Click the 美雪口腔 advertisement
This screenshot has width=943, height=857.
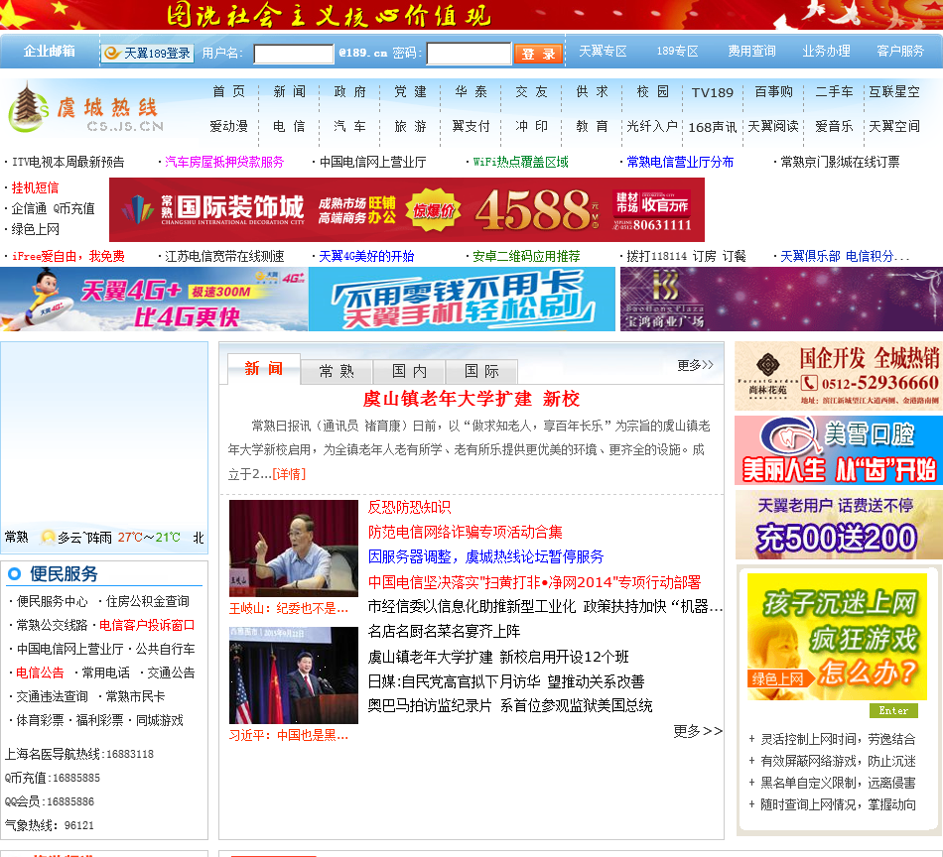(839, 450)
